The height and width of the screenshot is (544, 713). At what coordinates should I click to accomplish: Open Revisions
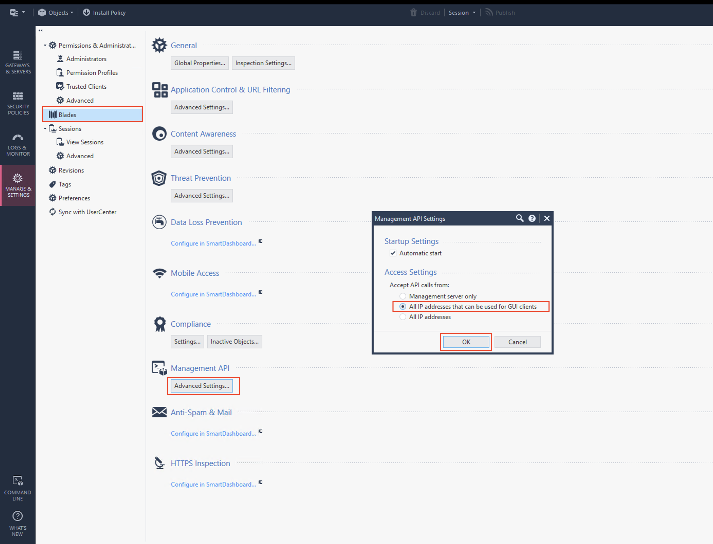click(x=71, y=170)
